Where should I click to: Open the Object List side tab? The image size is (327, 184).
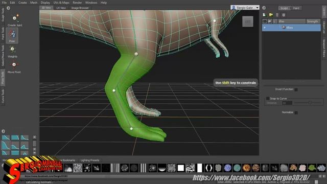point(324,27)
